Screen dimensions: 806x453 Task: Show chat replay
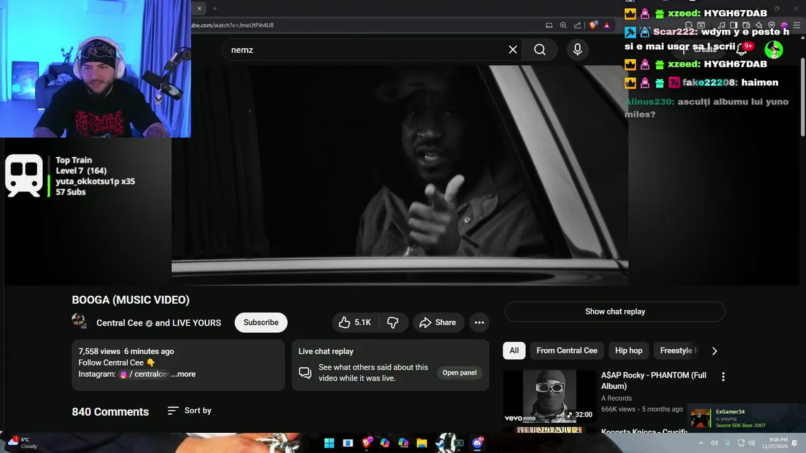coord(615,311)
